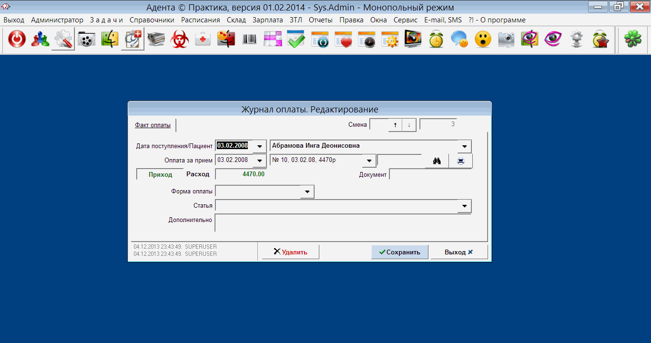
Task: Click into the Дополнительно text field
Action: [x=342, y=222]
